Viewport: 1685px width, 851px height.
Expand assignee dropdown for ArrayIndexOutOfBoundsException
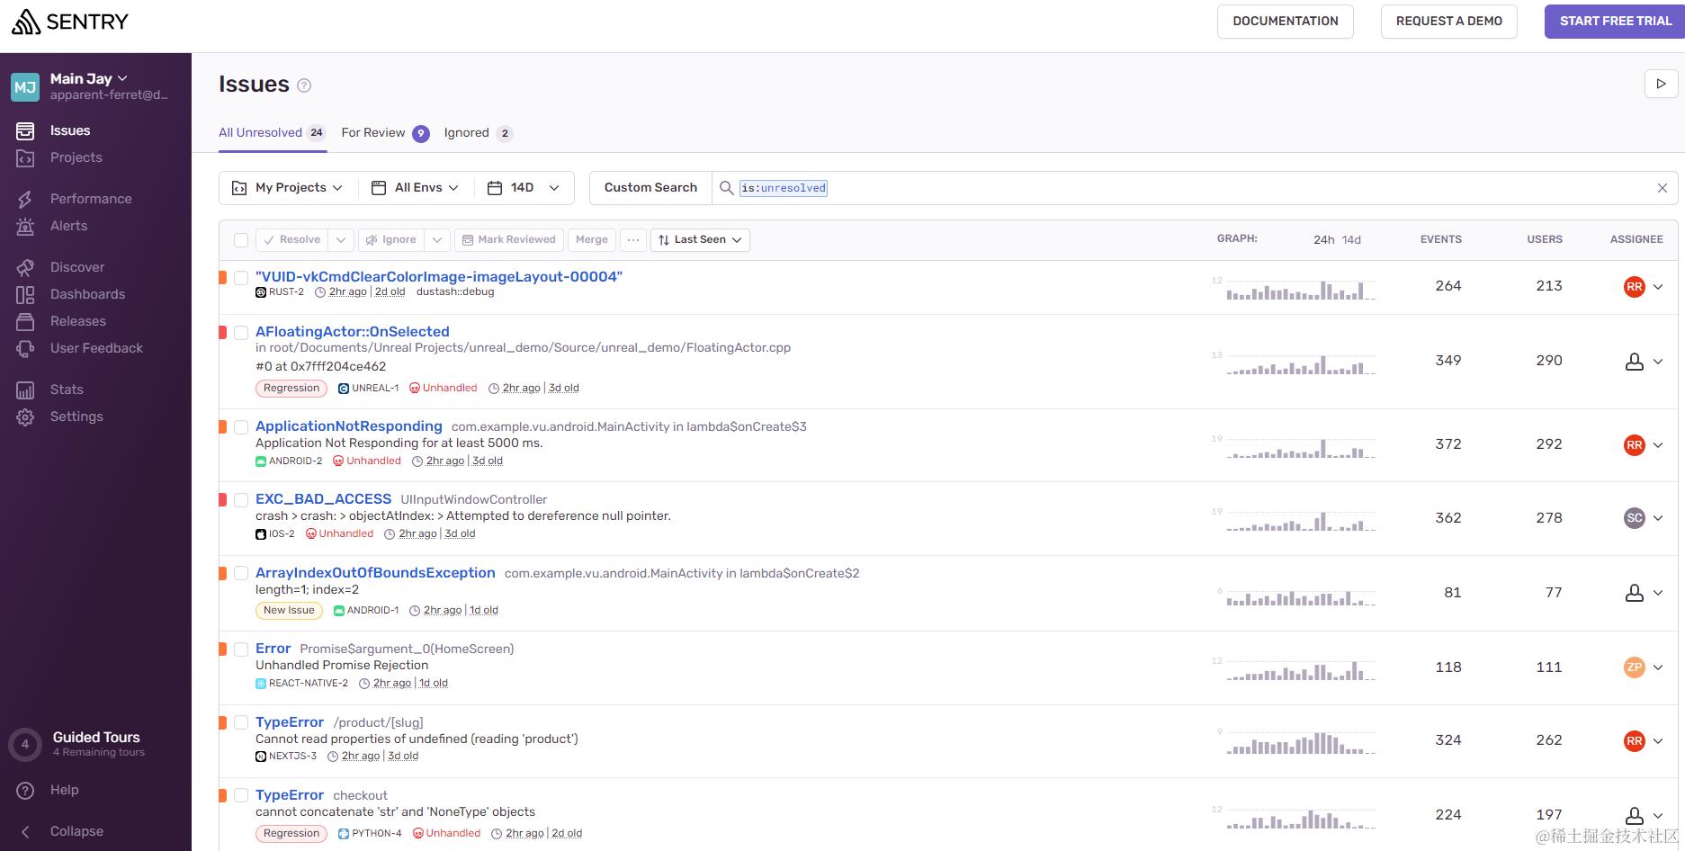[1658, 593]
